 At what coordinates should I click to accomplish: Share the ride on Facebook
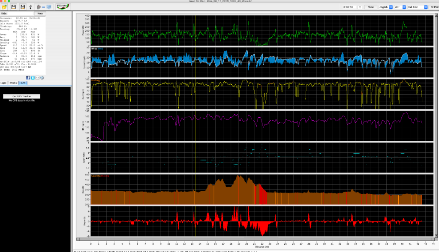[28, 77]
